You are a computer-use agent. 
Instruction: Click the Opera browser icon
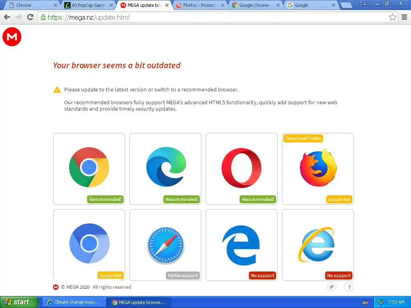pyautogui.click(x=241, y=168)
